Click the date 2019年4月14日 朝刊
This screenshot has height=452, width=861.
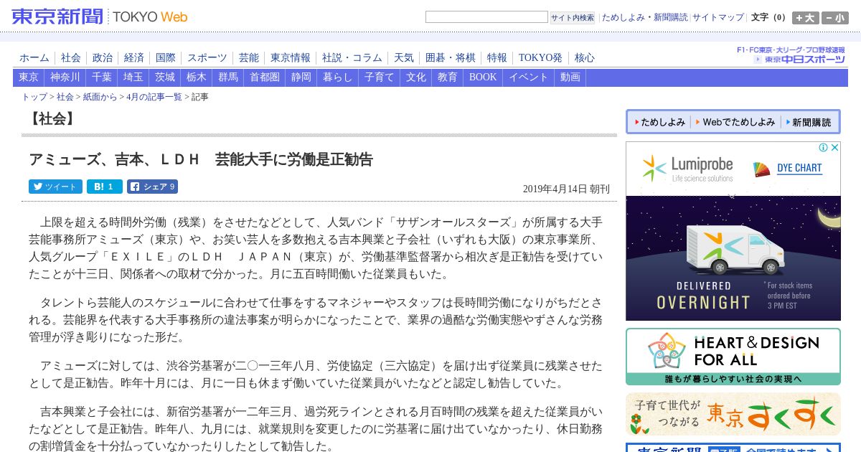[x=566, y=189]
